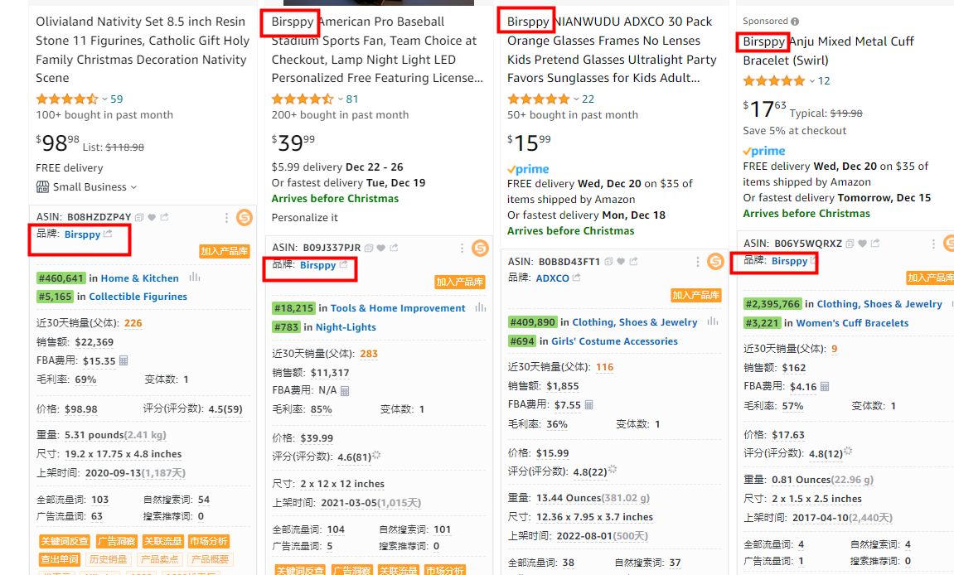This screenshot has width=954, height=575.
Task: Click the 30-day sales value 283
Action: [x=369, y=354]
